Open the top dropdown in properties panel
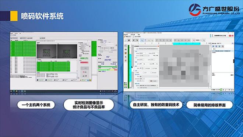The width and height of the screenshot is (243, 137). [148, 49]
